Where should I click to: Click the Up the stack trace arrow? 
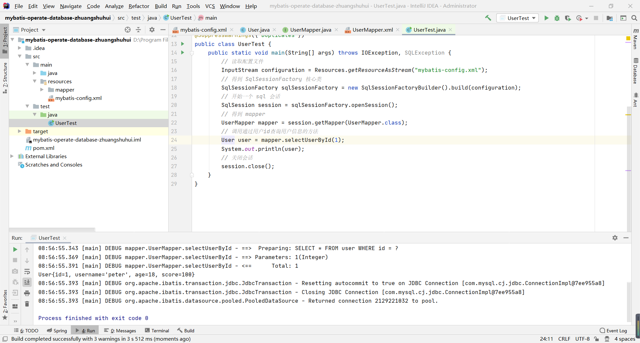tap(27, 249)
